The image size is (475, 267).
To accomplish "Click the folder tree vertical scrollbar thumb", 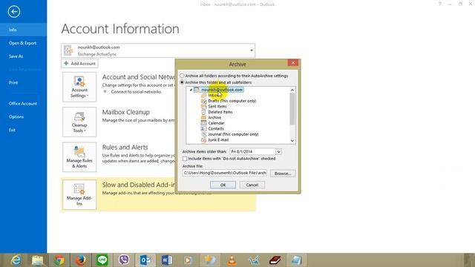I will click(x=292, y=109).
